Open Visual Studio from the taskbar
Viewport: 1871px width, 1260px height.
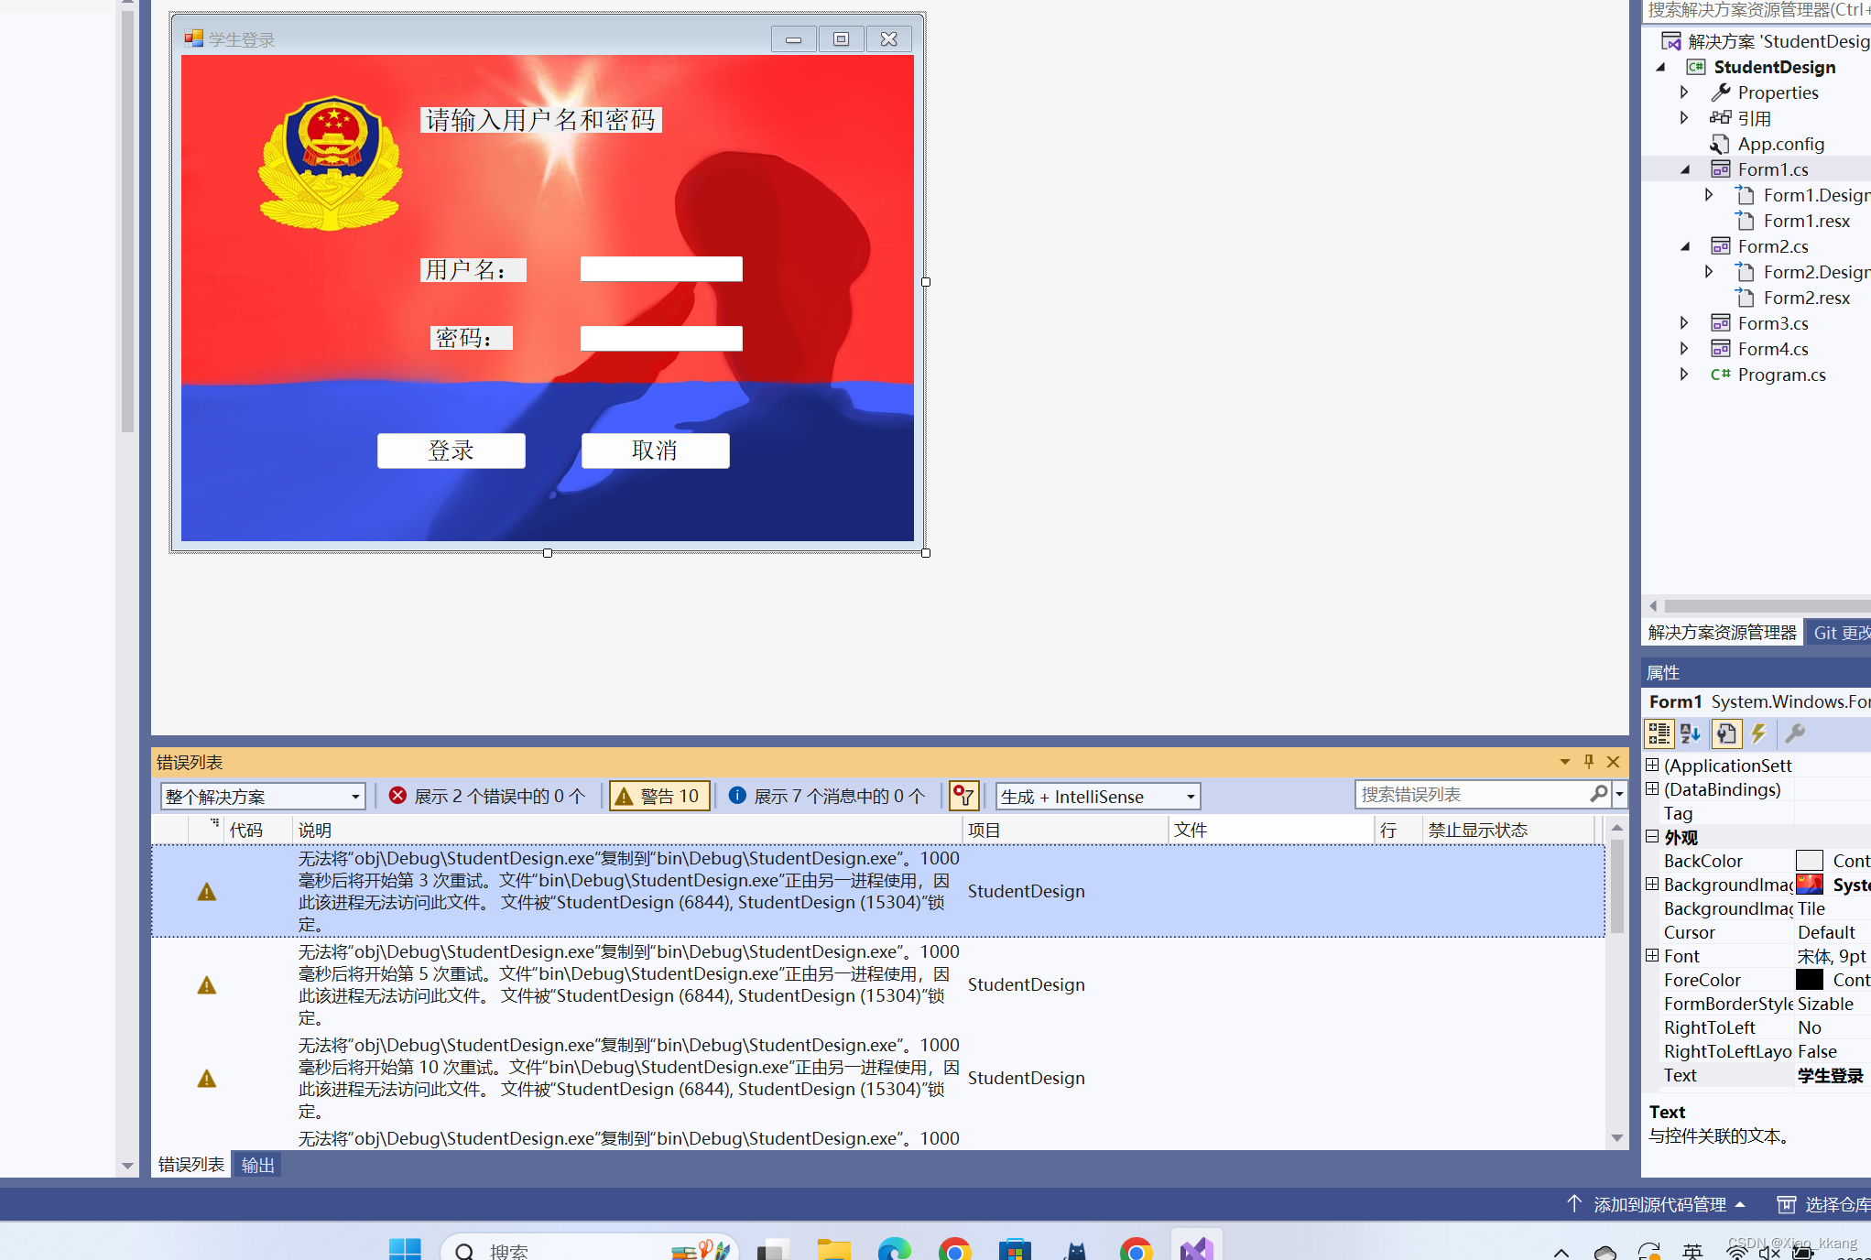point(1196,1249)
